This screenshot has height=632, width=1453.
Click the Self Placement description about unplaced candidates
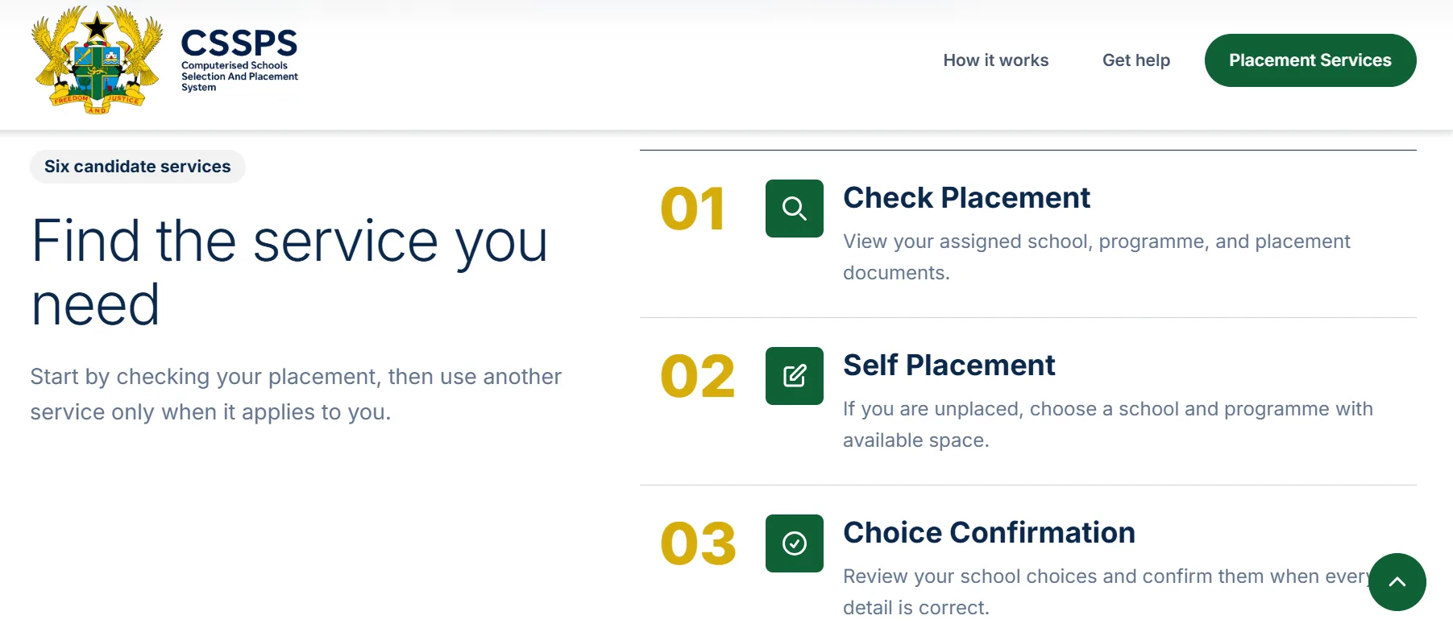tap(1107, 424)
